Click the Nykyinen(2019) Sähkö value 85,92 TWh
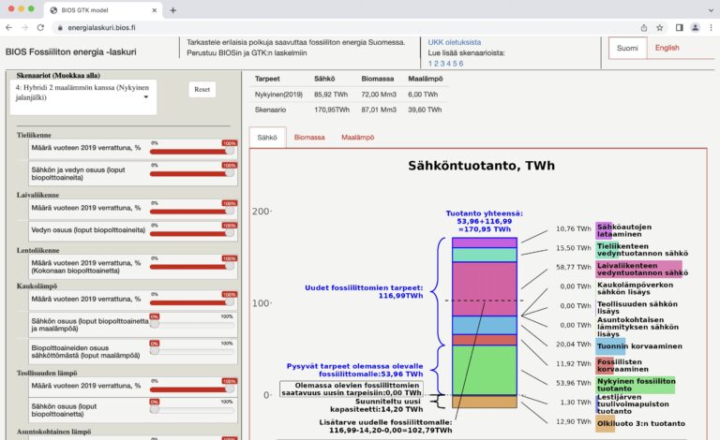 coord(331,95)
